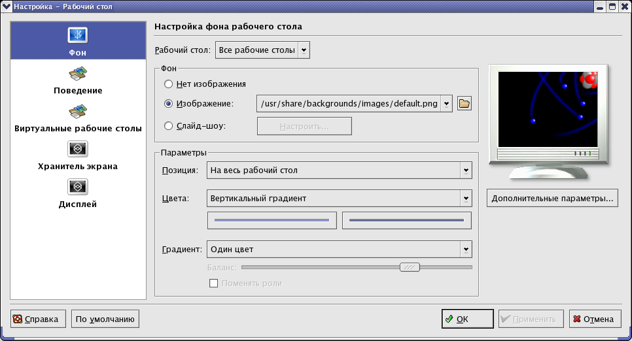Open the Хранитель экрана icon

(78, 149)
